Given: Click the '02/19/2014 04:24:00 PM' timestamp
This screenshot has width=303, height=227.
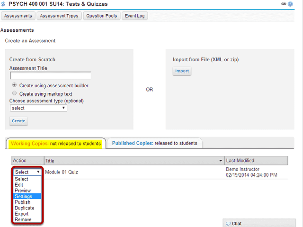Looking at the screenshot, I should point(251,175).
